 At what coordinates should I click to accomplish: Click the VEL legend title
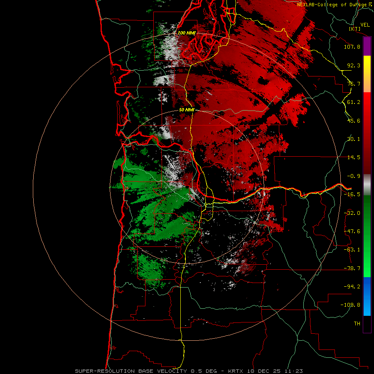tap(365, 25)
